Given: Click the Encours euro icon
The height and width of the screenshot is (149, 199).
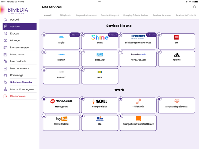Looking at the screenshot, I should 5,33.
